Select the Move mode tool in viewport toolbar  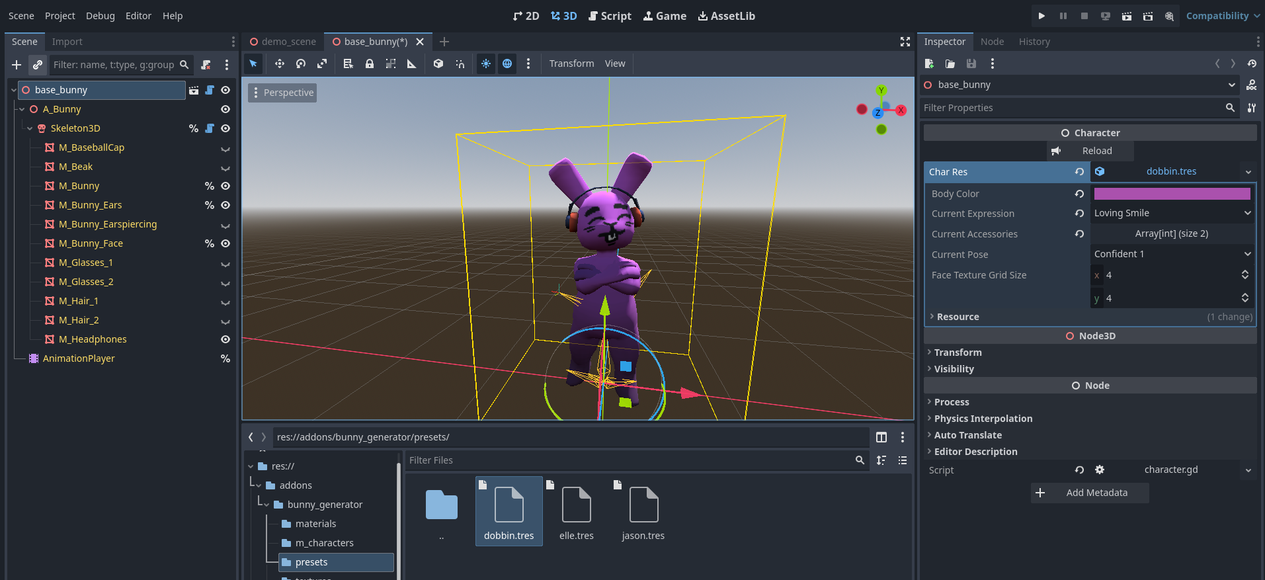280,63
